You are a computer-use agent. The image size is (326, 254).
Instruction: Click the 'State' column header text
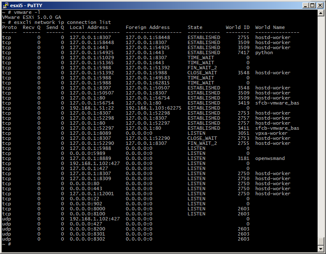point(195,27)
